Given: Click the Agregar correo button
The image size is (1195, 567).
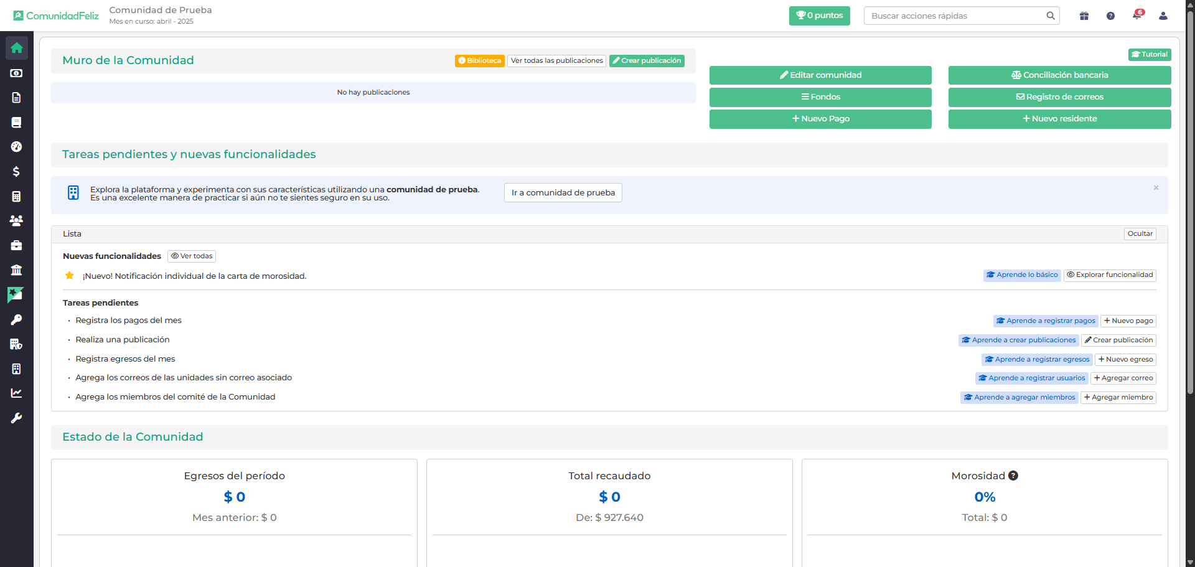Looking at the screenshot, I should (1123, 378).
